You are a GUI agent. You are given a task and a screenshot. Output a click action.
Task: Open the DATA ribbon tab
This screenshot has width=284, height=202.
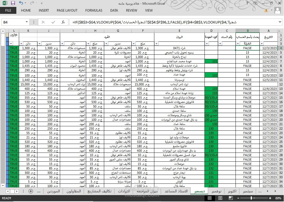pyautogui.click(x=114, y=11)
